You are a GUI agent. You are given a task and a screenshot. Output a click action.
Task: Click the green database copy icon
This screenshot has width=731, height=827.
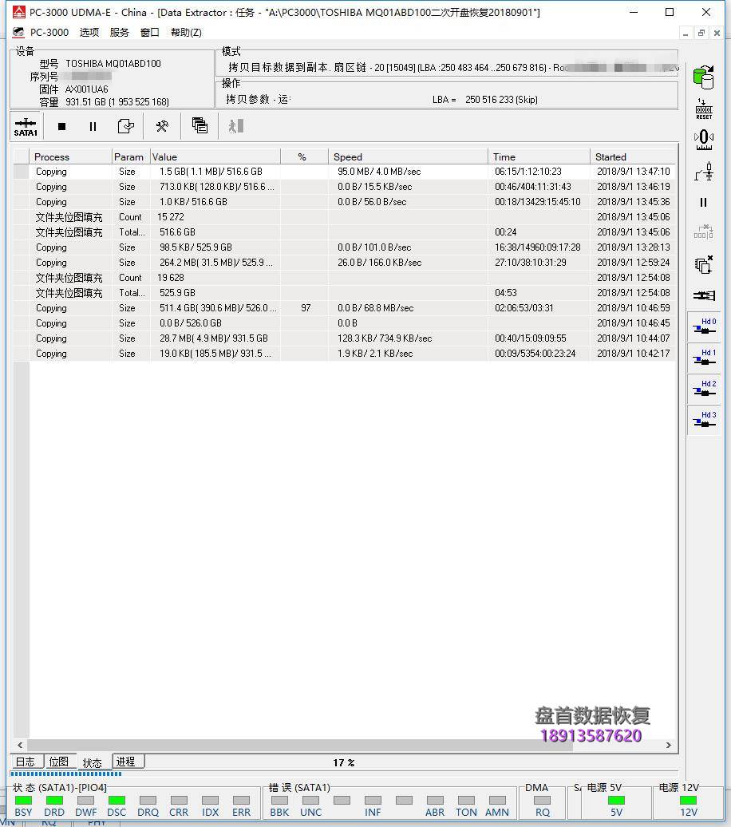click(x=703, y=77)
